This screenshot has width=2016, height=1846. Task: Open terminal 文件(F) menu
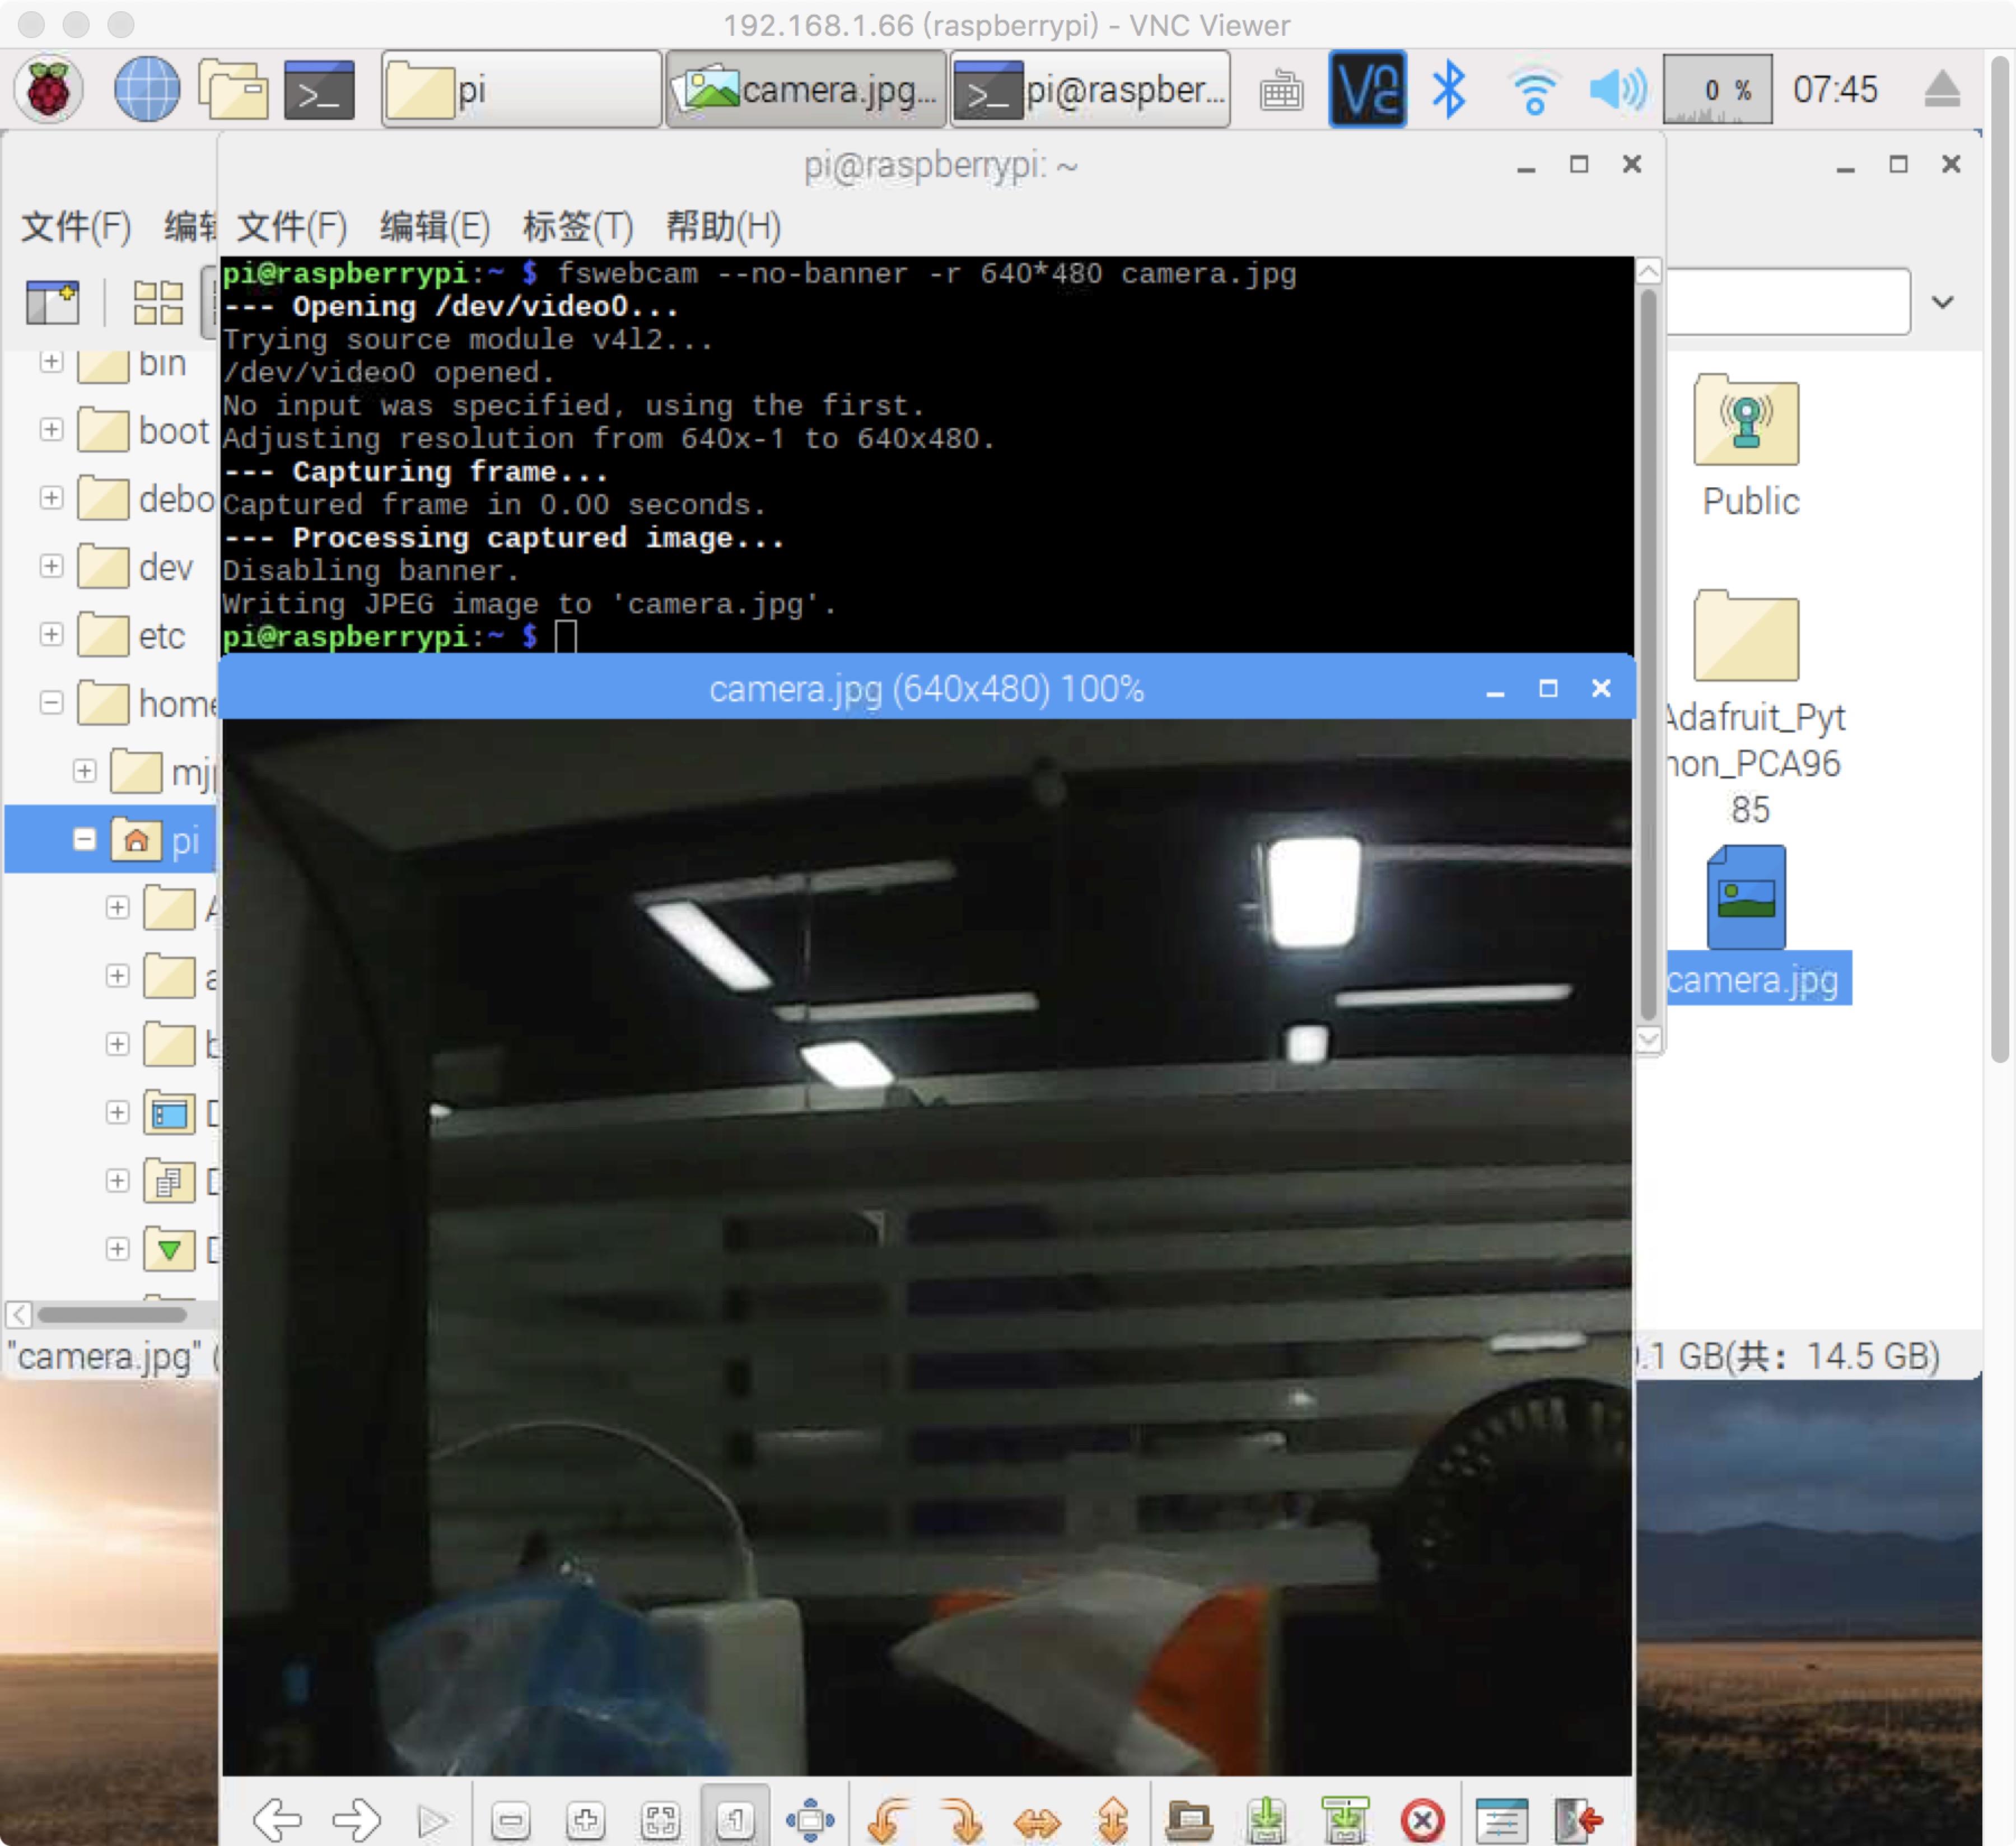[x=292, y=227]
